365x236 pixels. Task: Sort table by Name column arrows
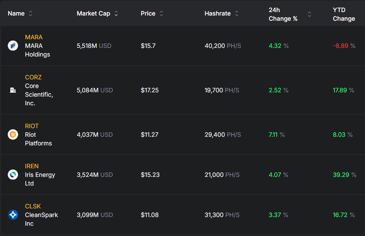(x=31, y=13)
